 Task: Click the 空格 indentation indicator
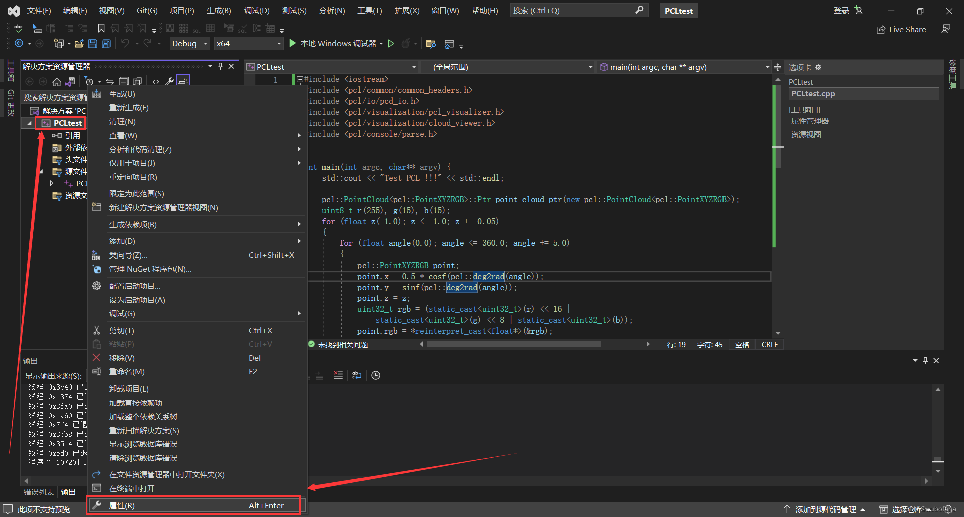tap(742, 345)
